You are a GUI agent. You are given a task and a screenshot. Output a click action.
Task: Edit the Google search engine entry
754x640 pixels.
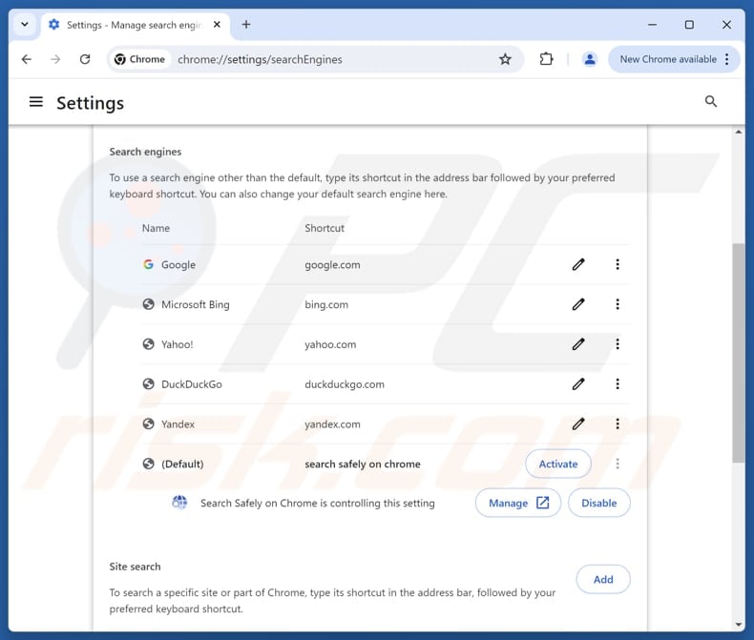(x=578, y=264)
